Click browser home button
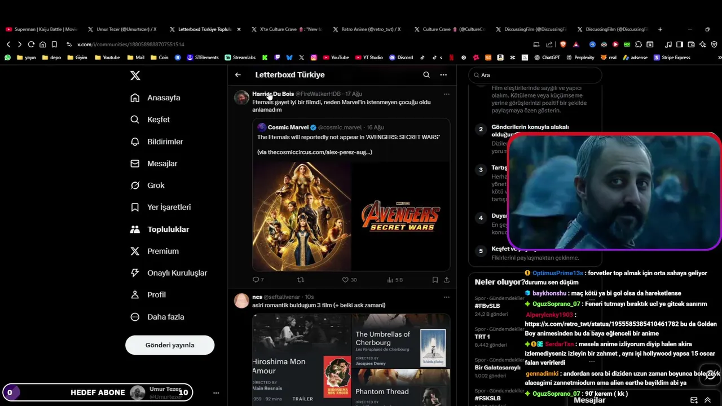The height and width of the screenshot is (406, 722). [42, 44]
